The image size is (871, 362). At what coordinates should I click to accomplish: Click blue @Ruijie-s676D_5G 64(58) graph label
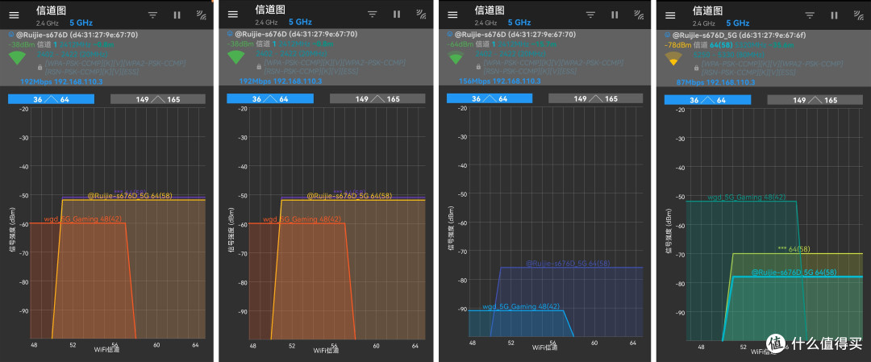tap(568, 263)
